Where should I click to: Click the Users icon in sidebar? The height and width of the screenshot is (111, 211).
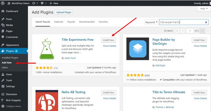click(x=3, y=74)
